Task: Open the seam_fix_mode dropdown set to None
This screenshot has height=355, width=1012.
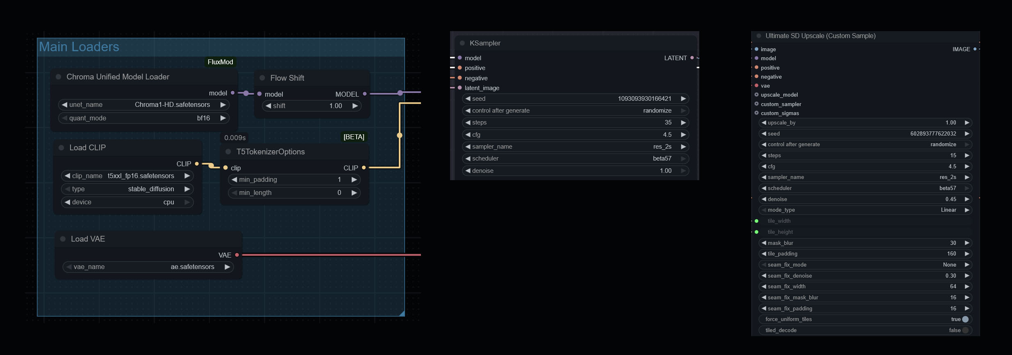Action: point(866,265)
